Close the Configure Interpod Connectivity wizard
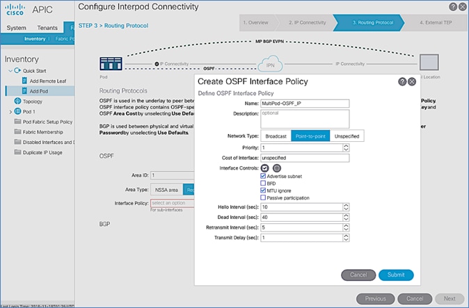Screen dimensions: 469x308 click(463, 7)
